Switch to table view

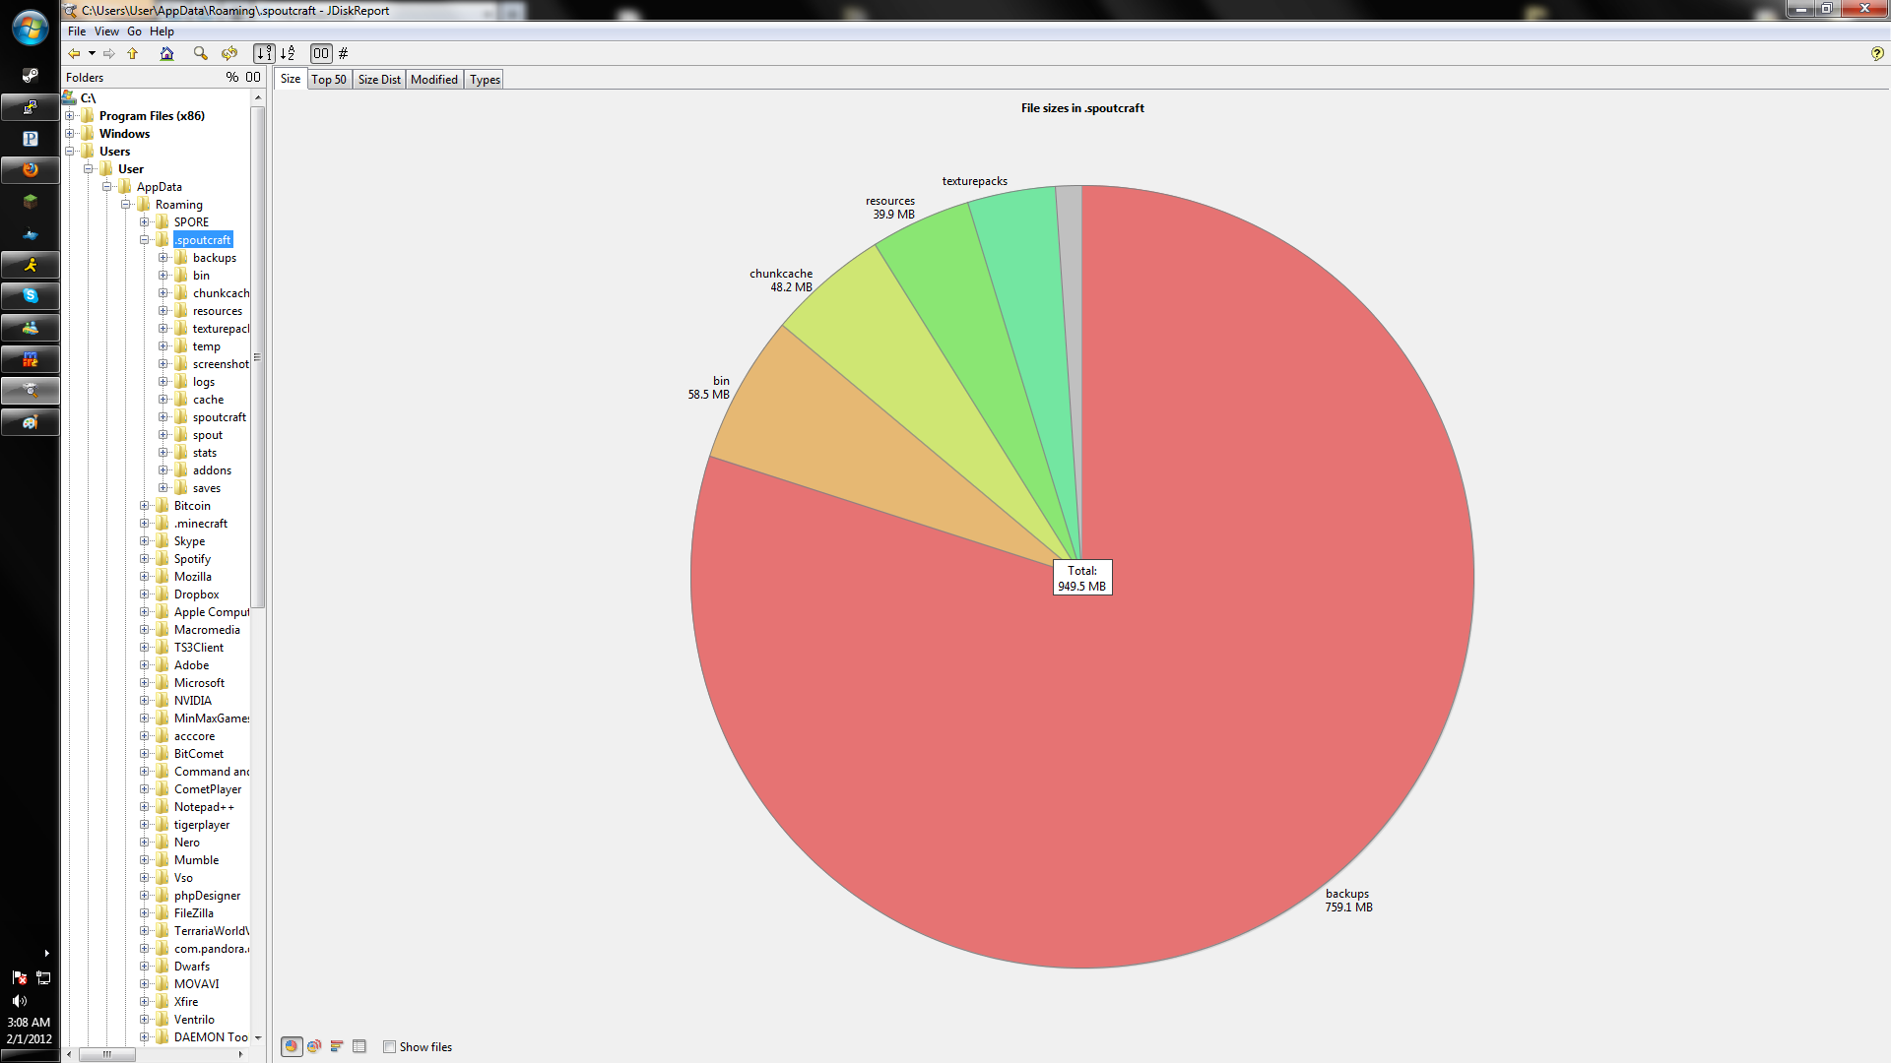(x=359, y=1046)
